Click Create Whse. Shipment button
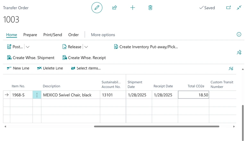The width and height of the screenshot is (250, 141). [x=31, y=58]
